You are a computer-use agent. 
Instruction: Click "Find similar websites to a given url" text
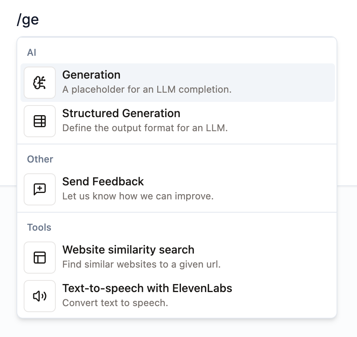coord(142,265)
